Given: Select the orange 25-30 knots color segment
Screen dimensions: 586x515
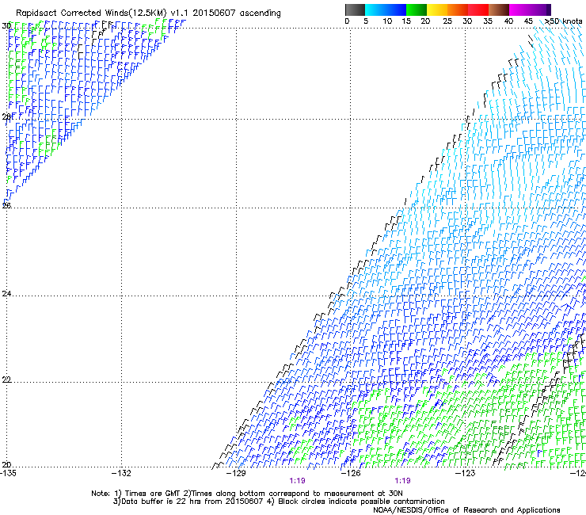Looking at the screenshot, I should [x=458, y=10].
